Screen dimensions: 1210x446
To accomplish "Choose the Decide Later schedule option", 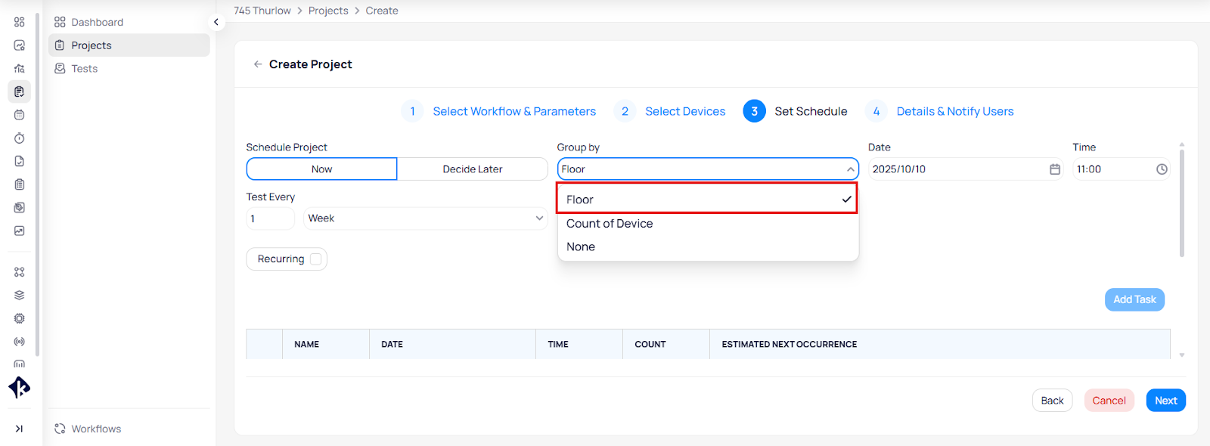I will click(472, 169).
